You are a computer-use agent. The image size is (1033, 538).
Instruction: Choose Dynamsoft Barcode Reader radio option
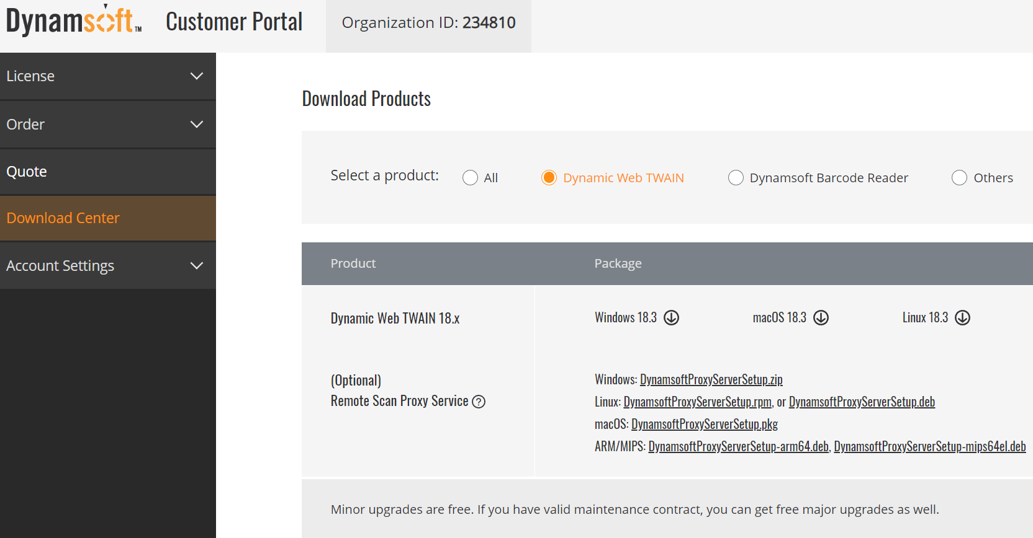736,178
